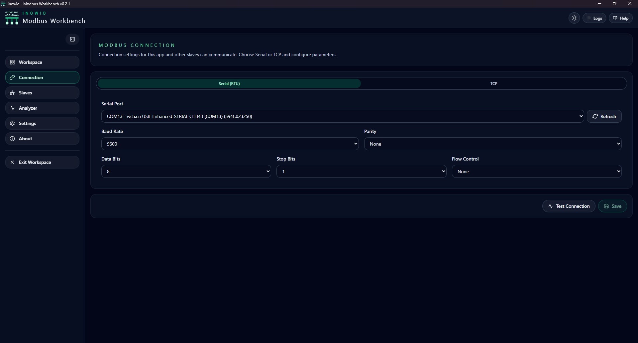The width and height of the screenshot is (638, 343).
Task: Go to Workspace in the sidebar
Action: (43, 62)
